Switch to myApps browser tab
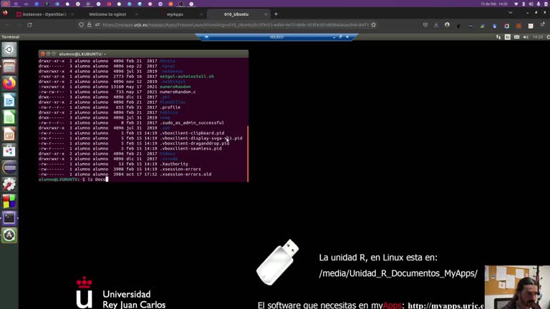 [175, 14]
